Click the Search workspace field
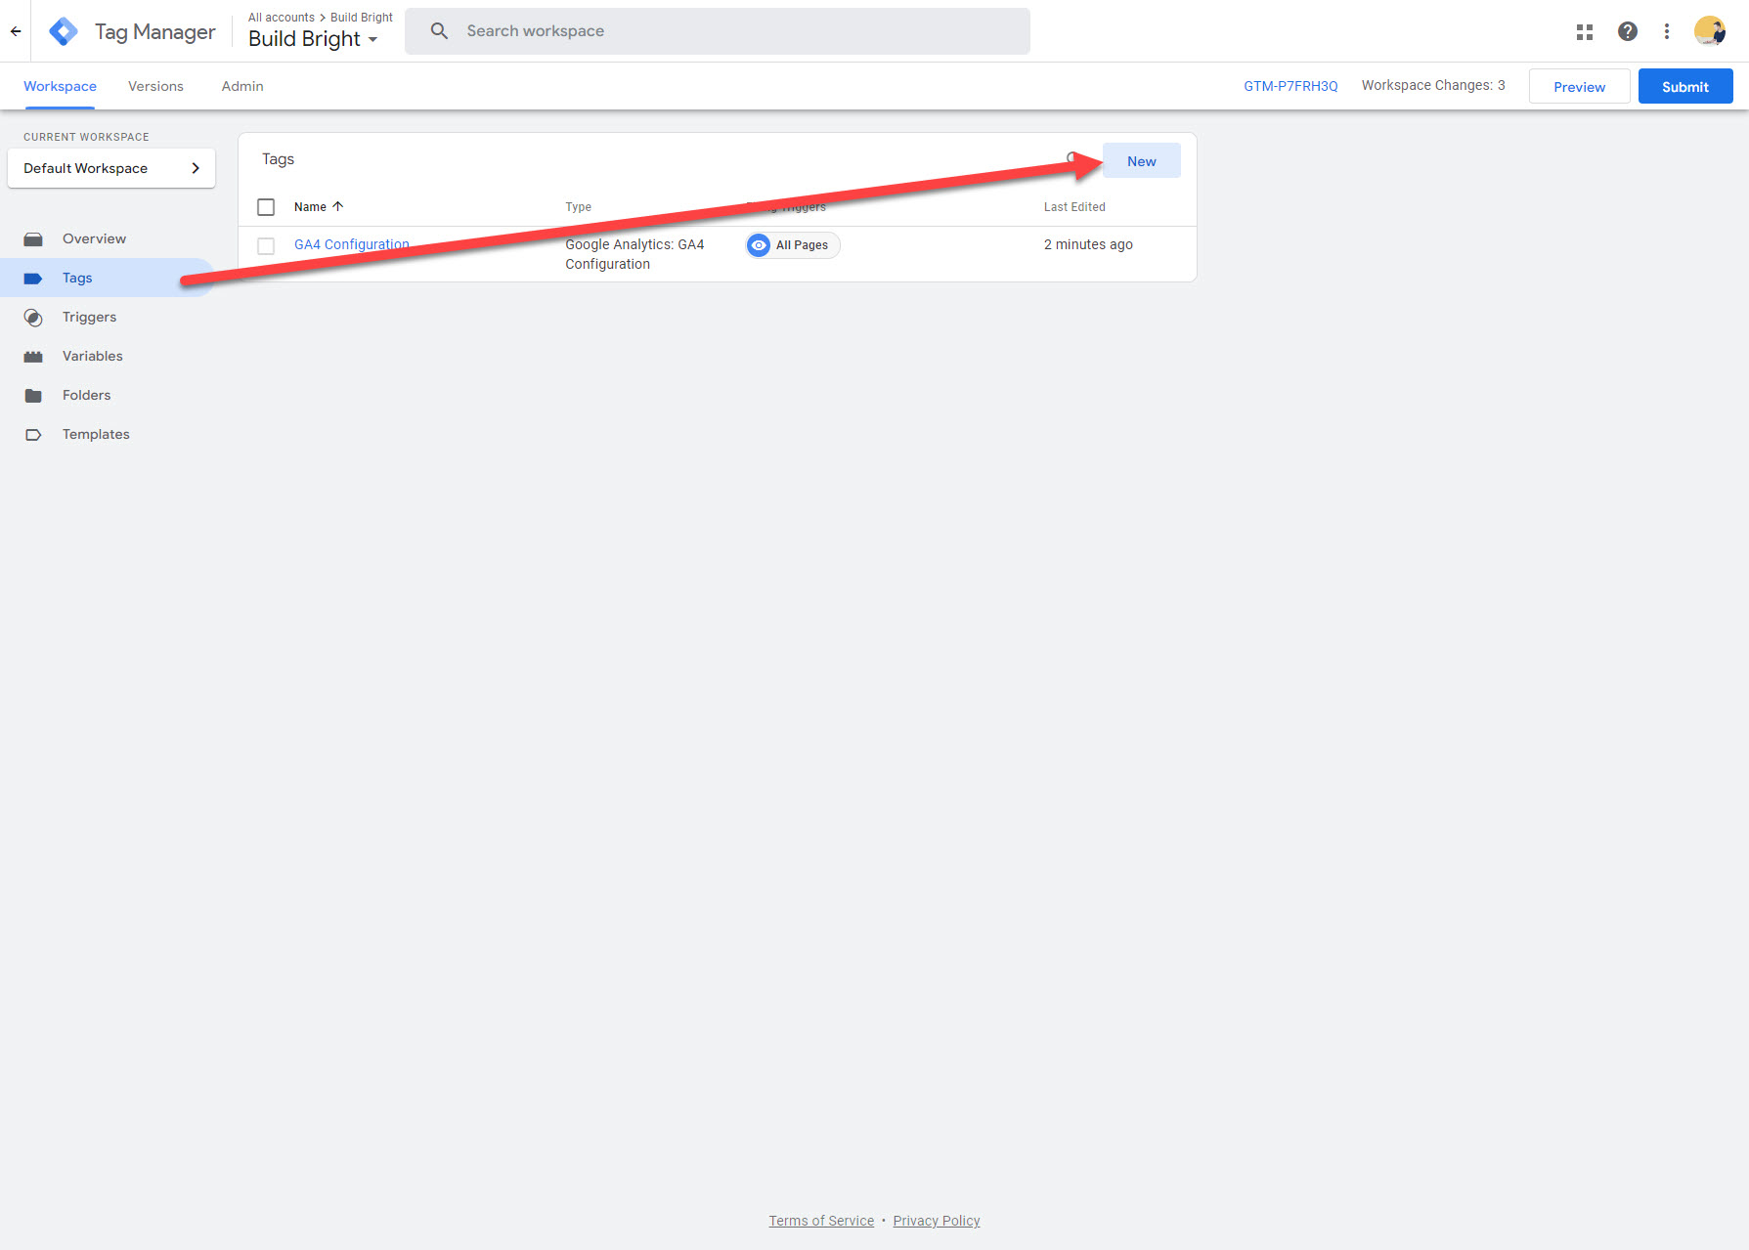This screenshot has width=1749, height=1250. 717,31
